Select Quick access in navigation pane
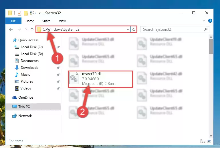The height and width of the screenshot is (148, 220). (26, 40)
